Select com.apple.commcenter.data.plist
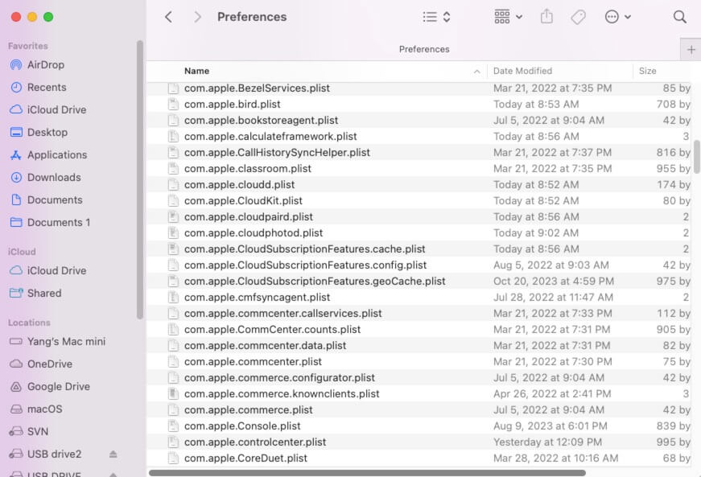Screen dimensions: 701x477 click(x=265, y=346)
